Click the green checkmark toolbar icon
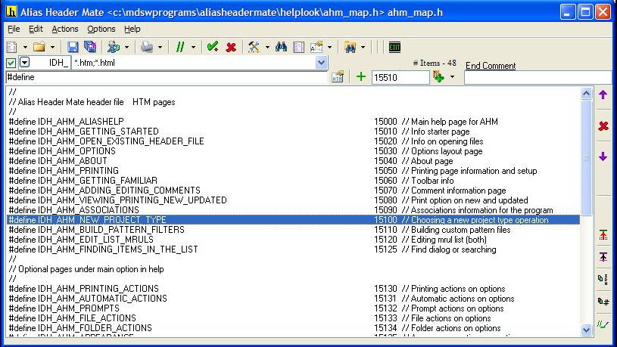 pos(213,47)
